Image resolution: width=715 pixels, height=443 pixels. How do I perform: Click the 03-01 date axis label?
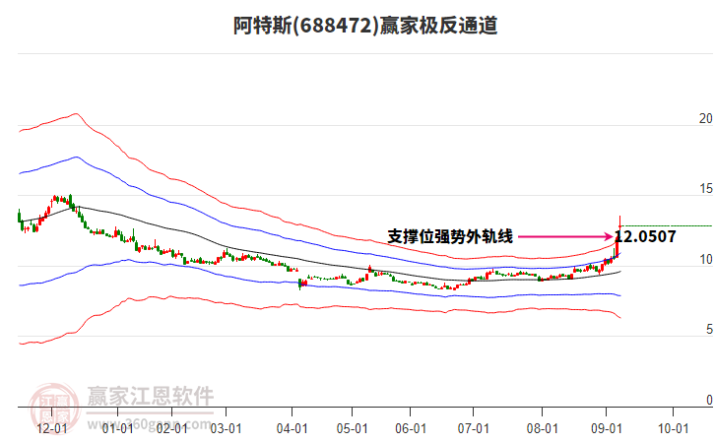(226, 428)
